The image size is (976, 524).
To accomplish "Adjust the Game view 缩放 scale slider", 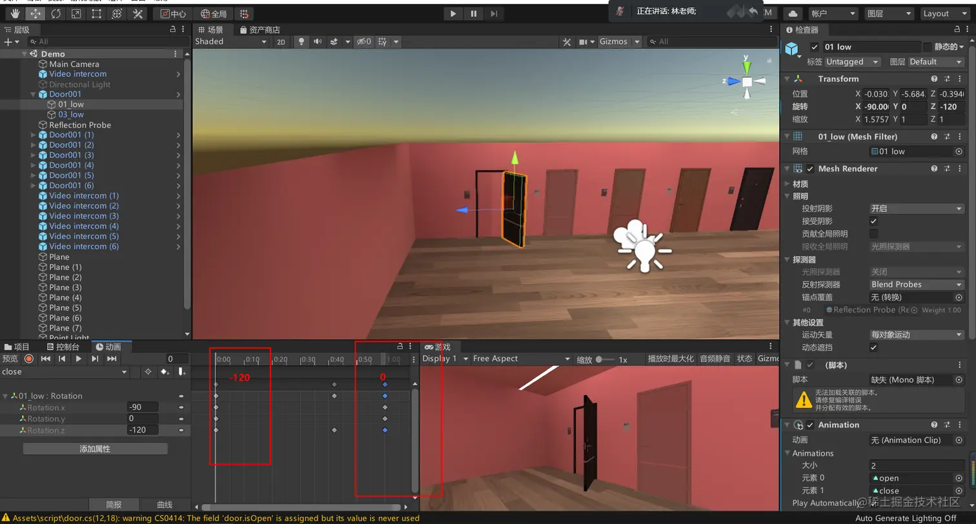I will [x=605, y=360].
